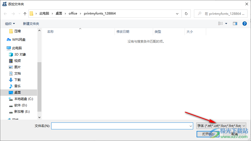This screenshot has width=251, height=141.
Task: Click the search box for printmyfonts_128864
Action: (221, 14)
